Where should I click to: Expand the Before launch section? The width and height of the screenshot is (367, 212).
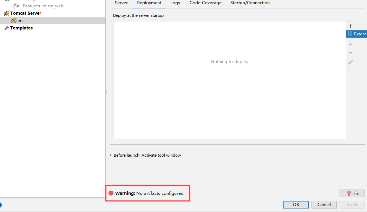[x=111, y=155]
